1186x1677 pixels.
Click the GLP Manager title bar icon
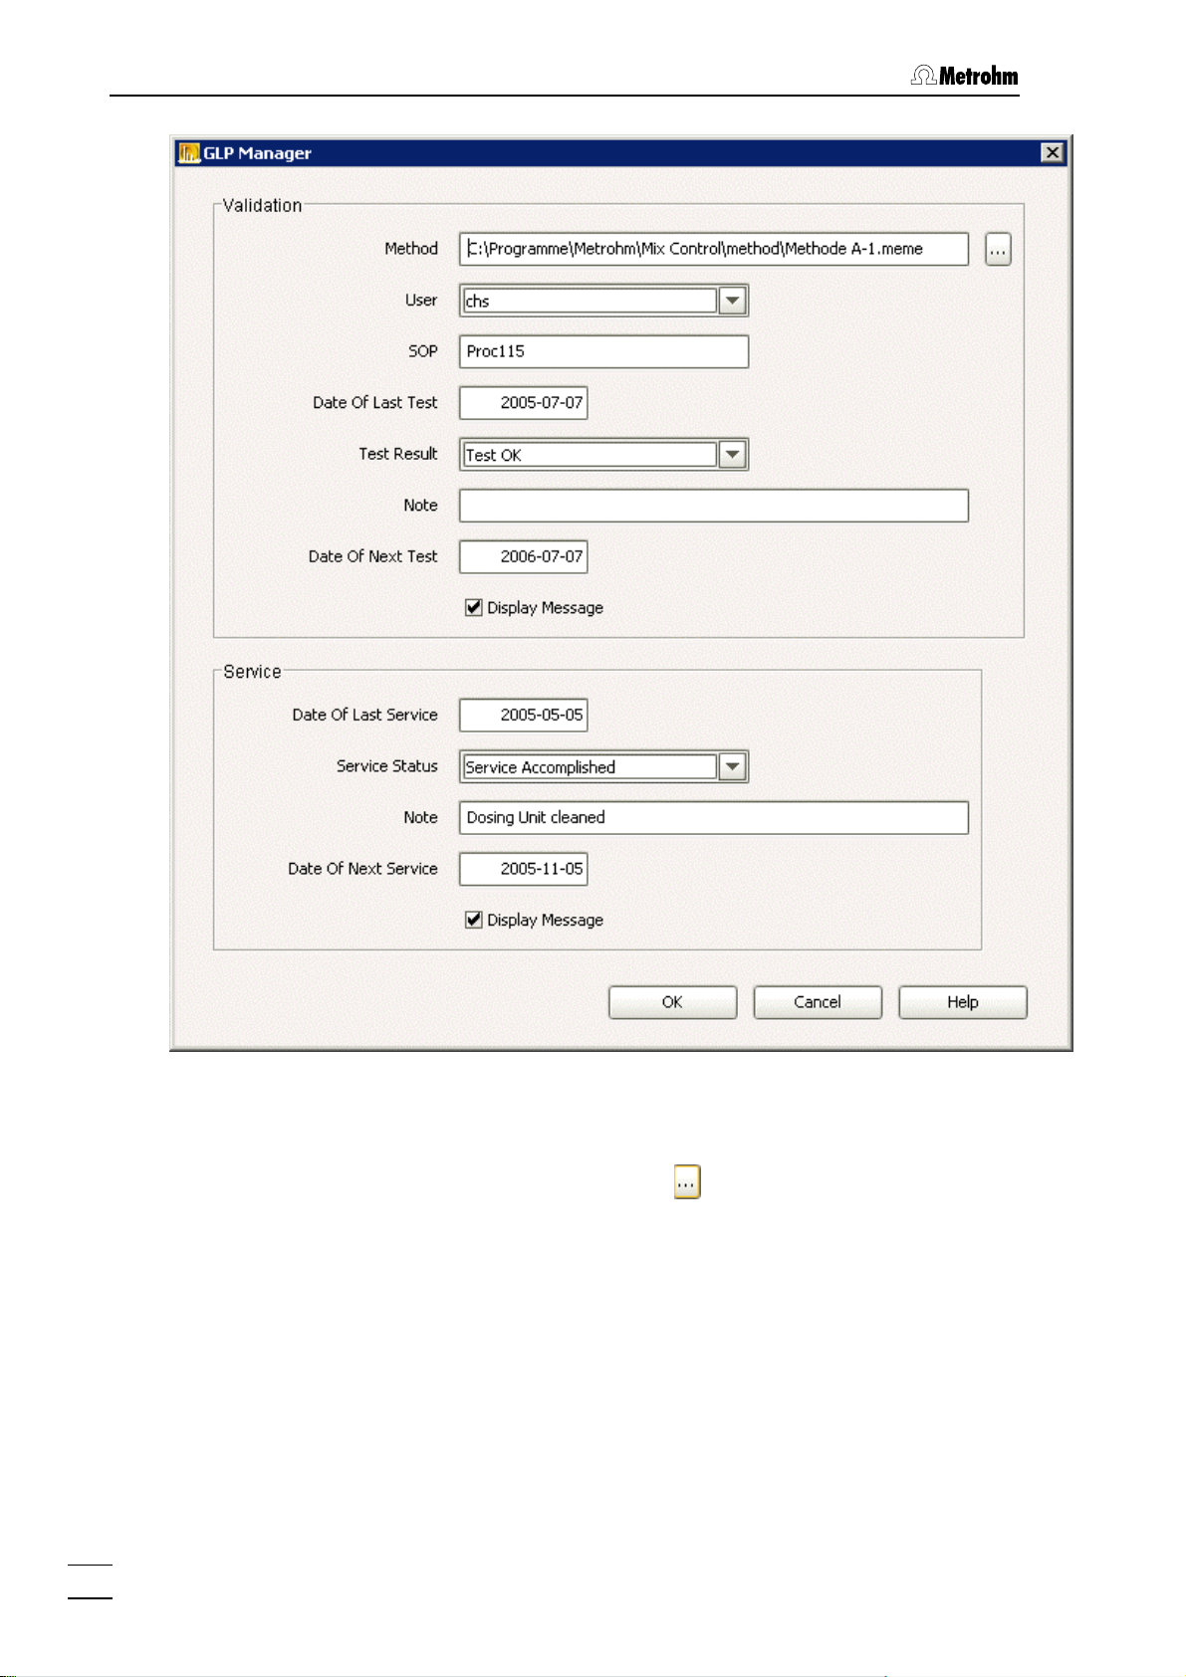(x=189, y=153)
